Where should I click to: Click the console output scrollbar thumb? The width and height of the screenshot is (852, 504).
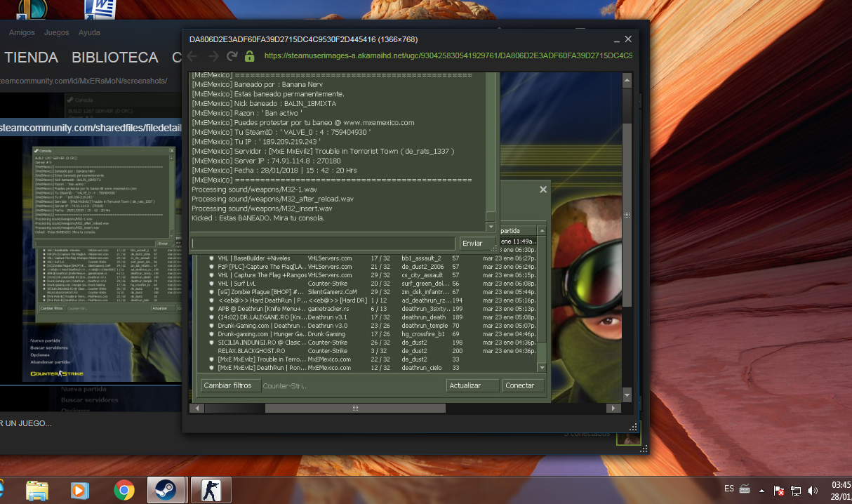491,216
